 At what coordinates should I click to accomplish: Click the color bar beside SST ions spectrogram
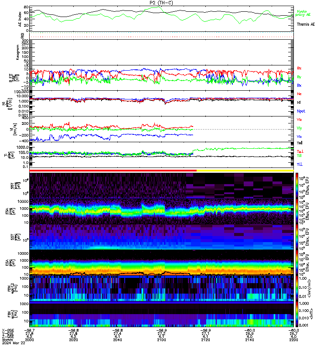pos(297,186)
